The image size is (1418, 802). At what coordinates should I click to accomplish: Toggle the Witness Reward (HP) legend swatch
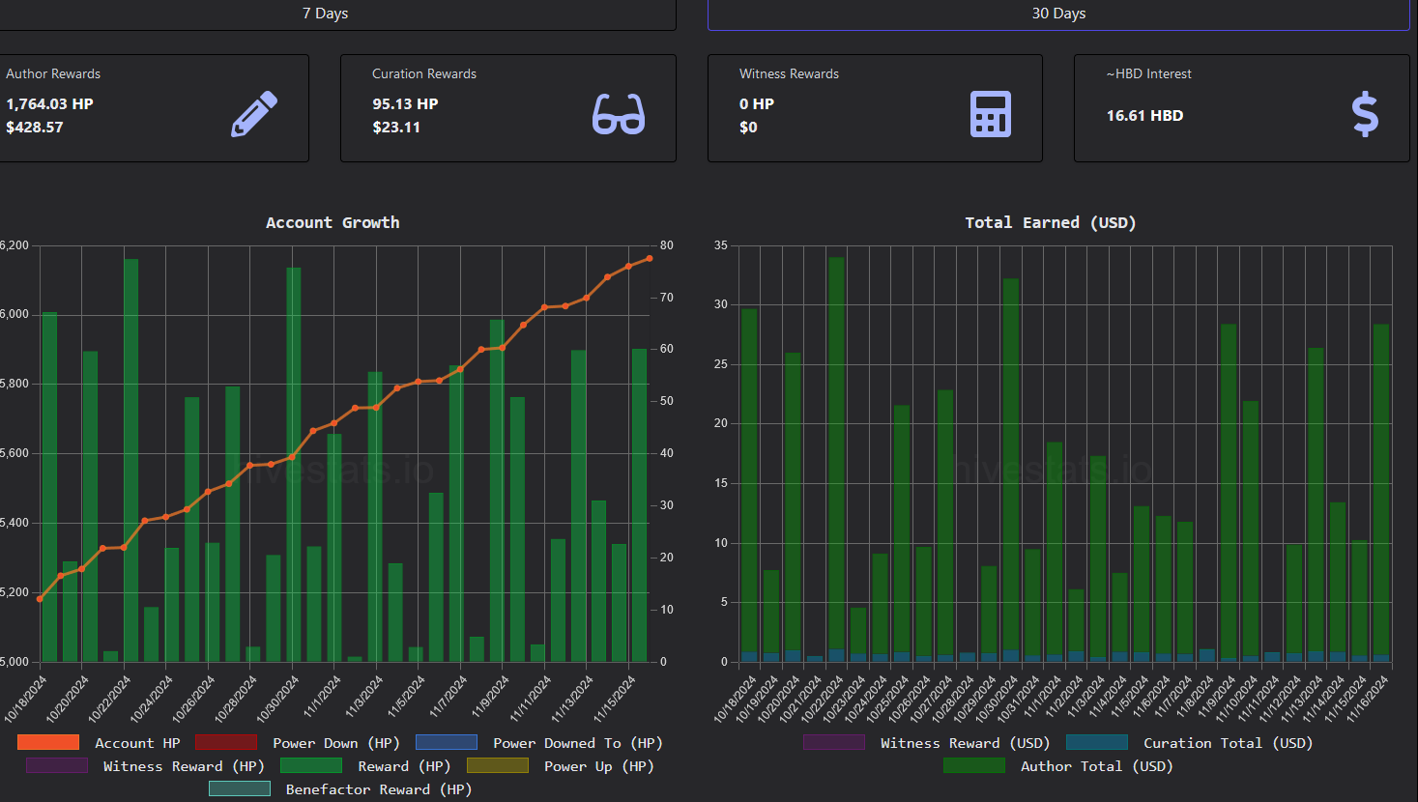point(57,765)
